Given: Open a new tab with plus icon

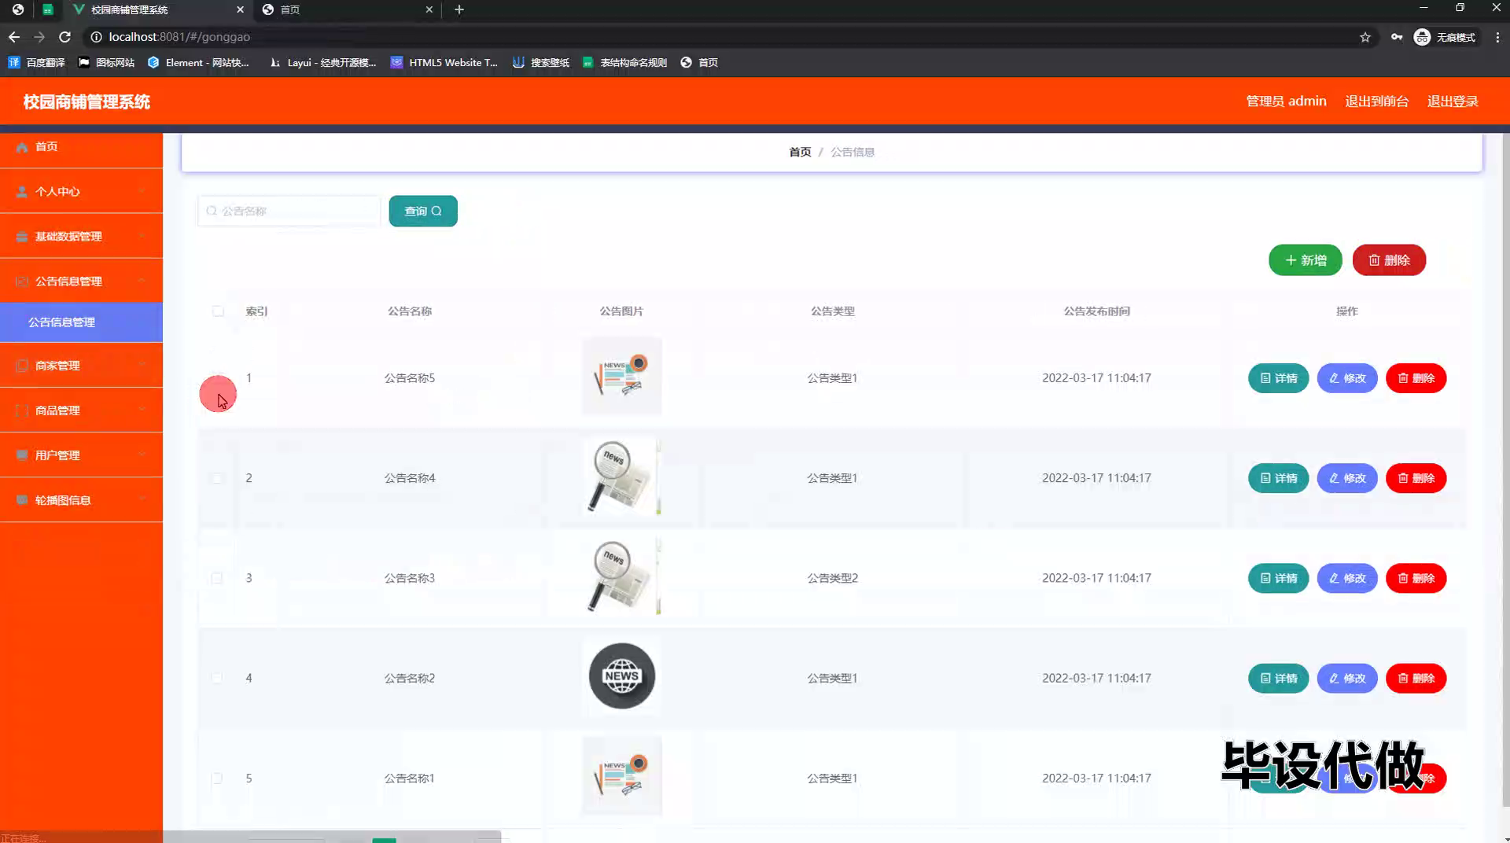Looking at the screenshot, I should 459,9.
